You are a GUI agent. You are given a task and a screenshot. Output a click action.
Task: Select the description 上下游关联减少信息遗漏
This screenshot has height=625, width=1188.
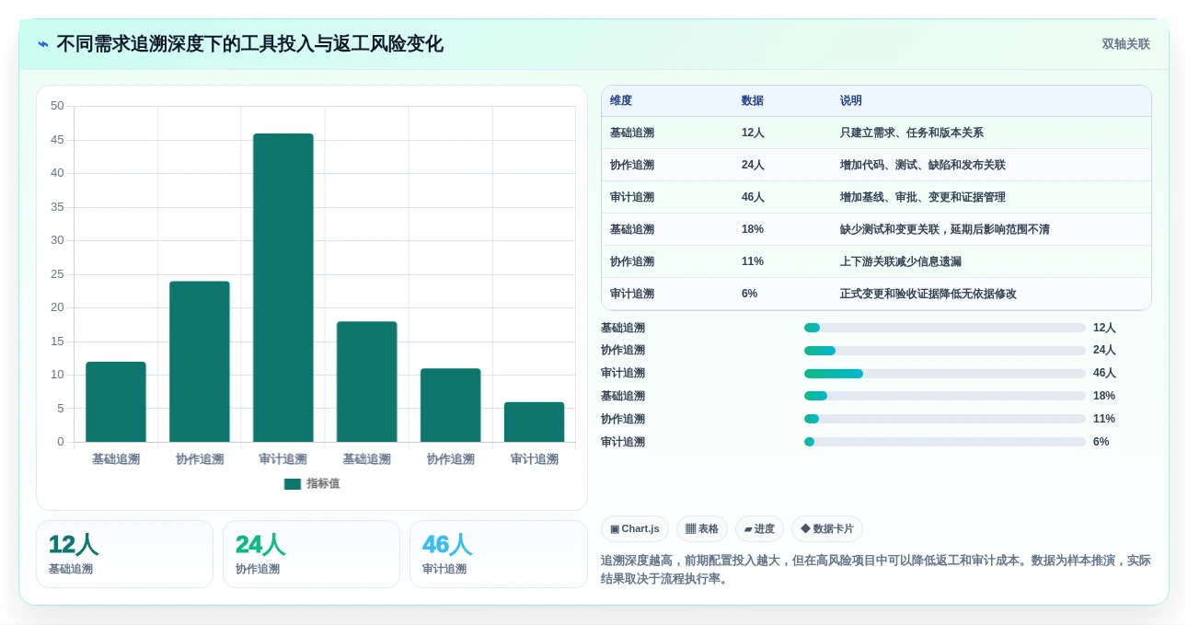click(x=901, y=262)
